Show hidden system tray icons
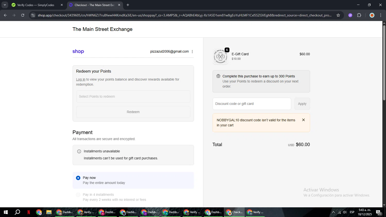This screenshot has width=386, height=217. pyautogui.click(x=333, y=212)
